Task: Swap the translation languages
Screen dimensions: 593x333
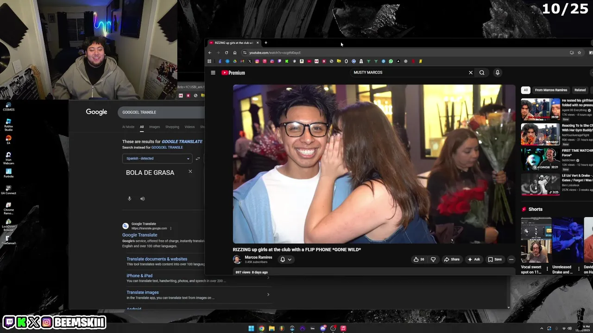Action: 198,159
